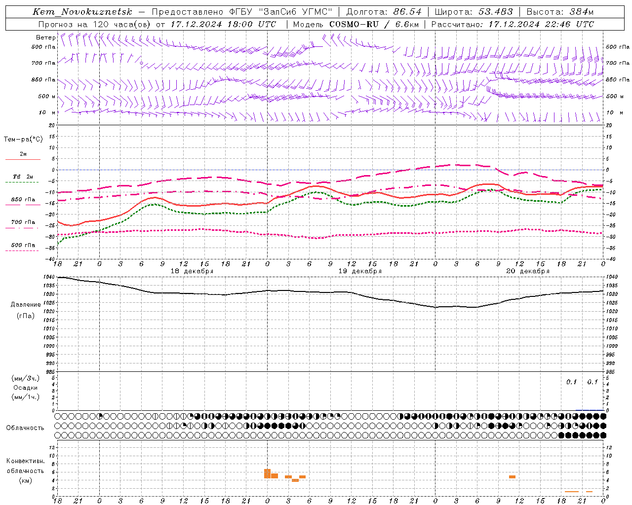Click the elevation label Высота: 384м
Viewport: 632px width, 505px height.
(x=560, y=12)
